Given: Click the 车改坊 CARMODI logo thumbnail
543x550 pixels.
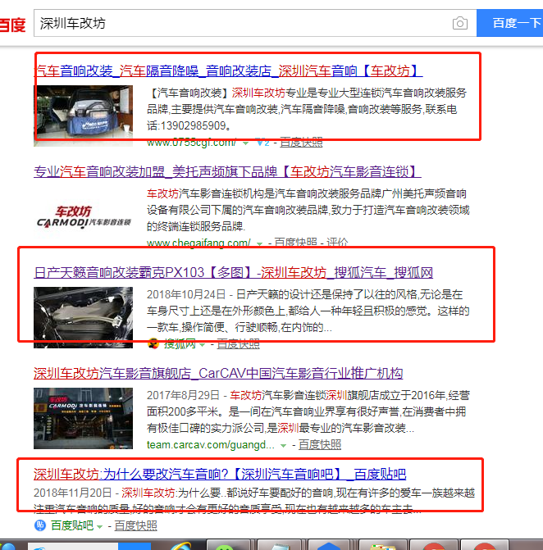Looking at the screenshot, I should 83,216.
